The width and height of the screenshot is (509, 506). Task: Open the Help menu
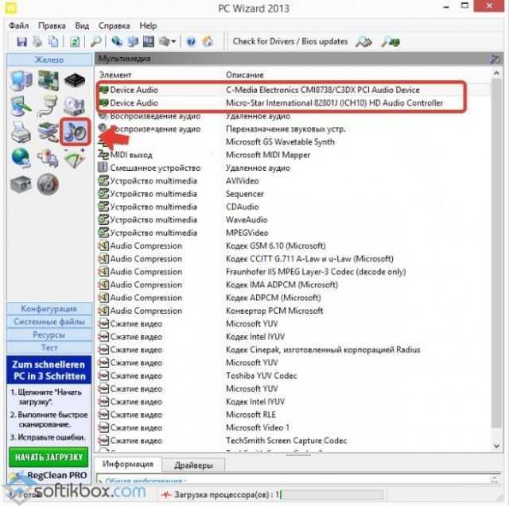(149, 25)
